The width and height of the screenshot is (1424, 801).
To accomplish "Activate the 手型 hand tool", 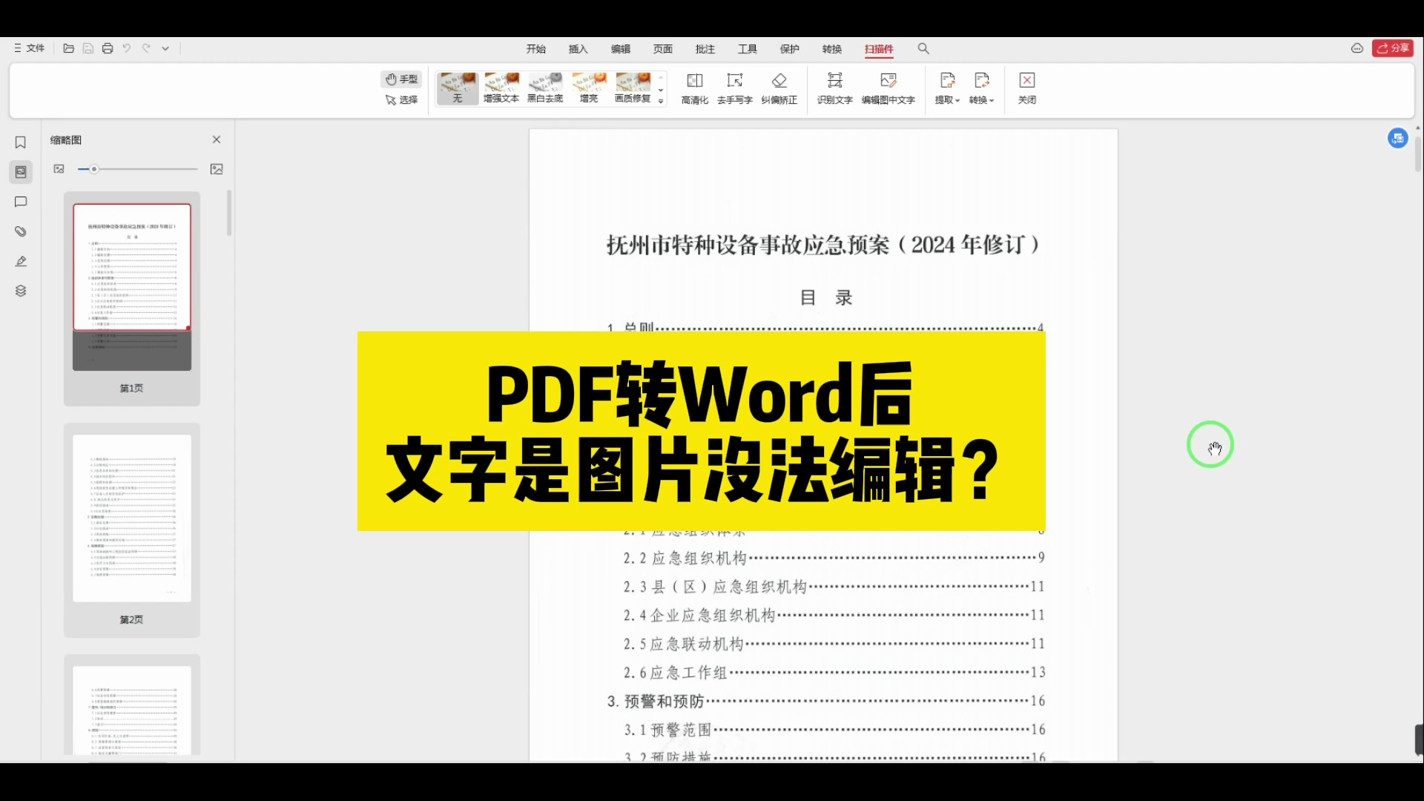I will pyautogui.click(x=401, y=79).
